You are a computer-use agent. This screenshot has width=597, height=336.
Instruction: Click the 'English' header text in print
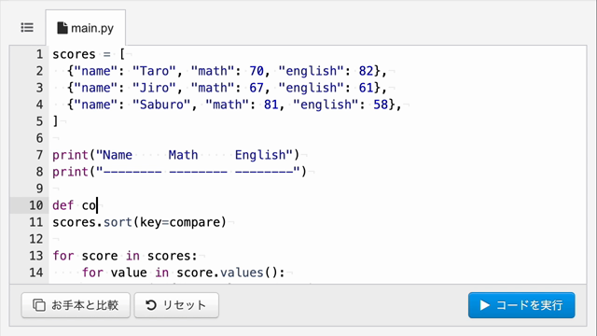[260, 155]
